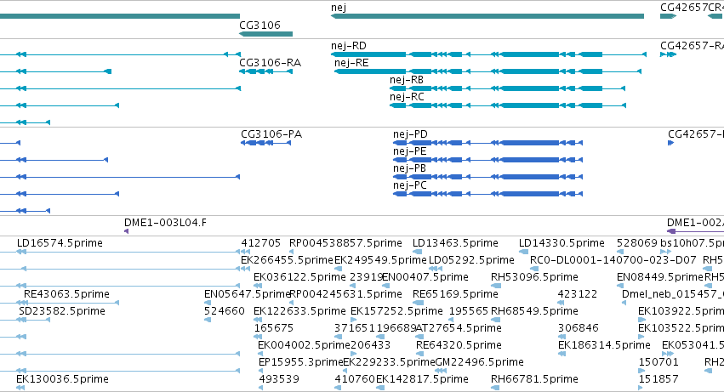The width and height of the screenshot is (724, 392).
Task: Select the LD05292.5prime label
Action: (471, 260)
